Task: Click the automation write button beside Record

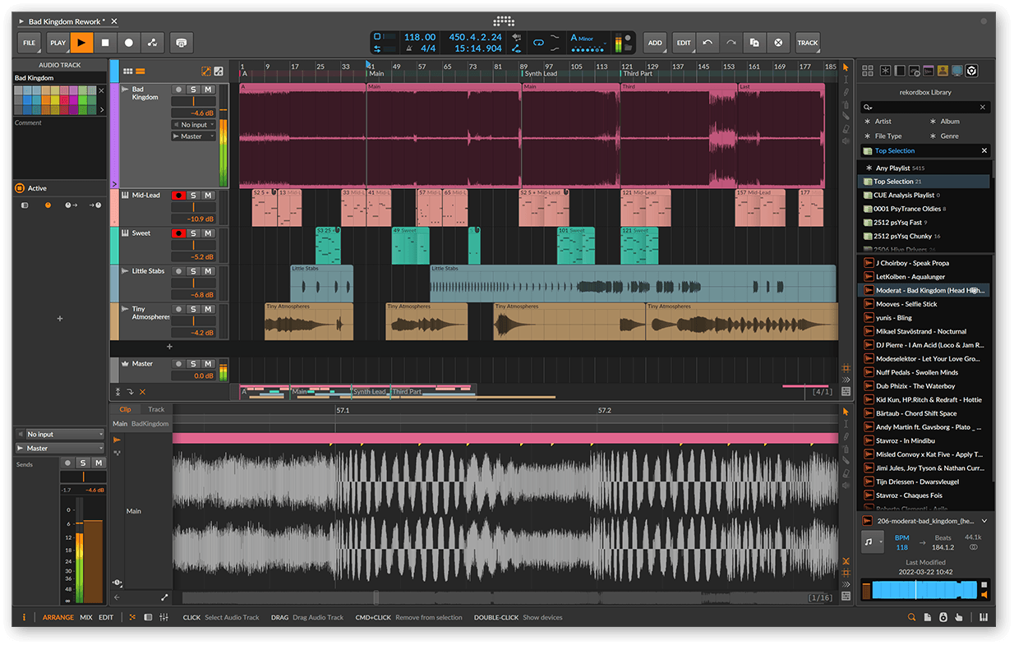Action: tap(153, 43)
